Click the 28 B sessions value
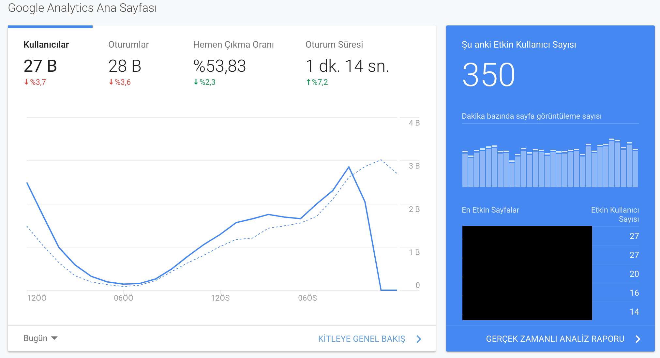The image size is (660, 358). (125, 66)
